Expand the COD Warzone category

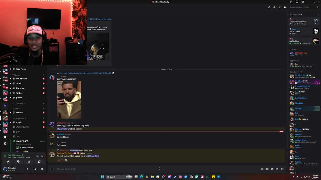click(18, 104)
